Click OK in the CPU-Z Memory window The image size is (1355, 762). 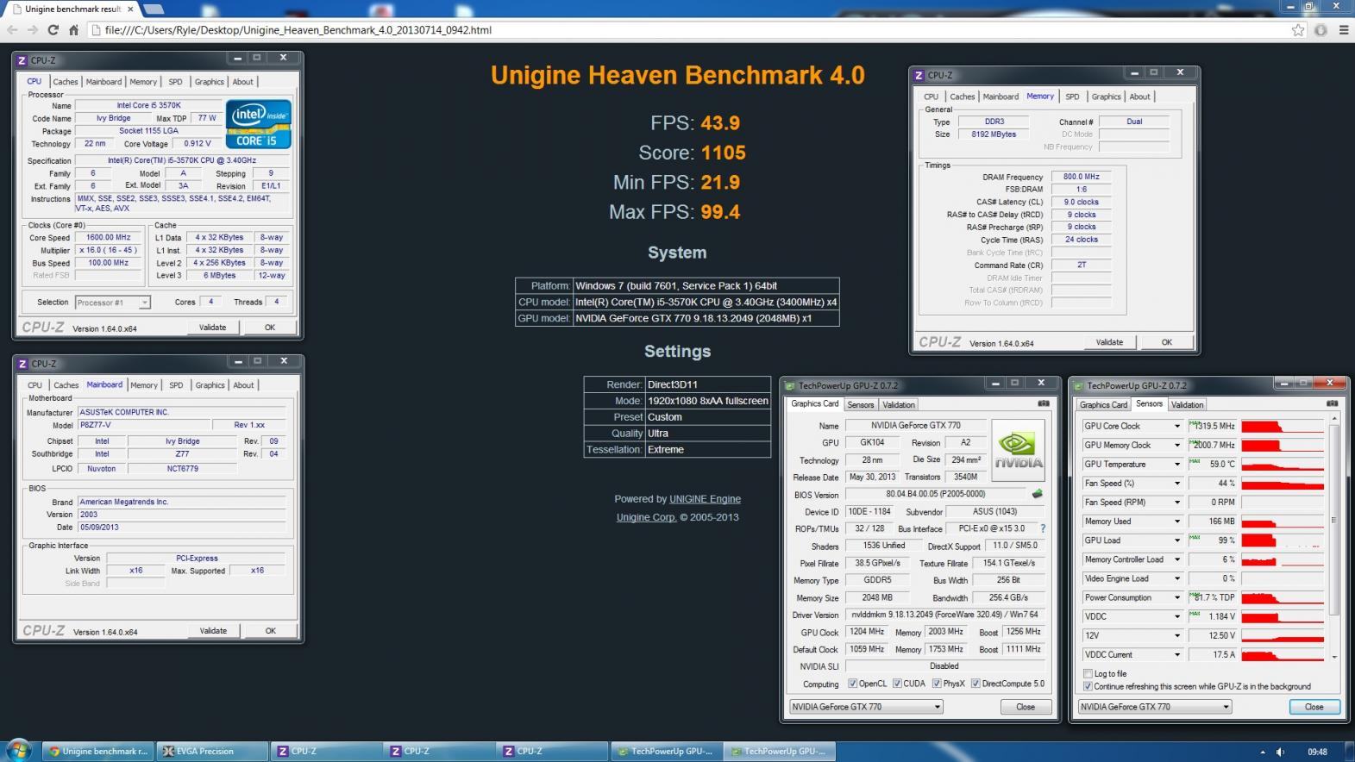[x=1167, y=342]
